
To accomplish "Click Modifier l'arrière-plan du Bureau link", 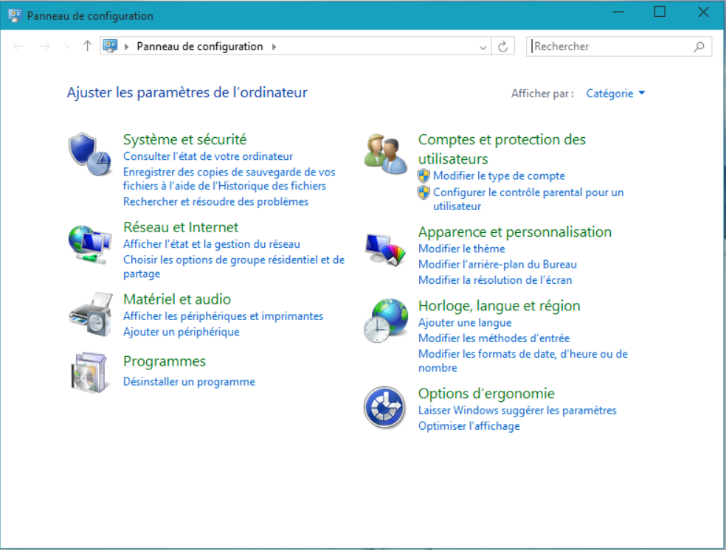I will tap(497, 264).
